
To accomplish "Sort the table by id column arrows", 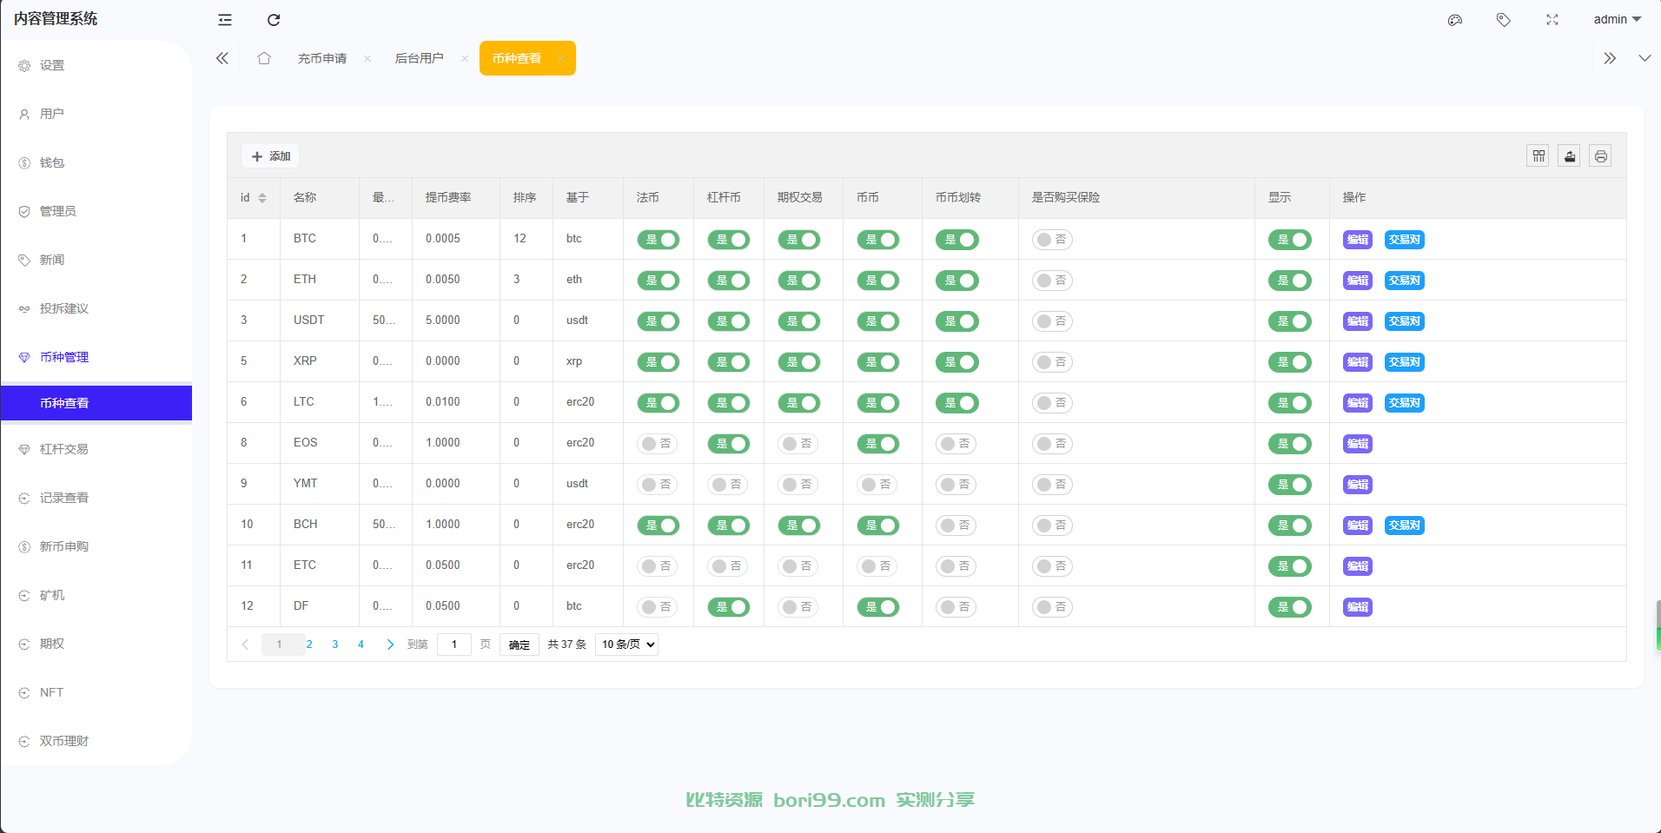I will [x=262, y=198].
